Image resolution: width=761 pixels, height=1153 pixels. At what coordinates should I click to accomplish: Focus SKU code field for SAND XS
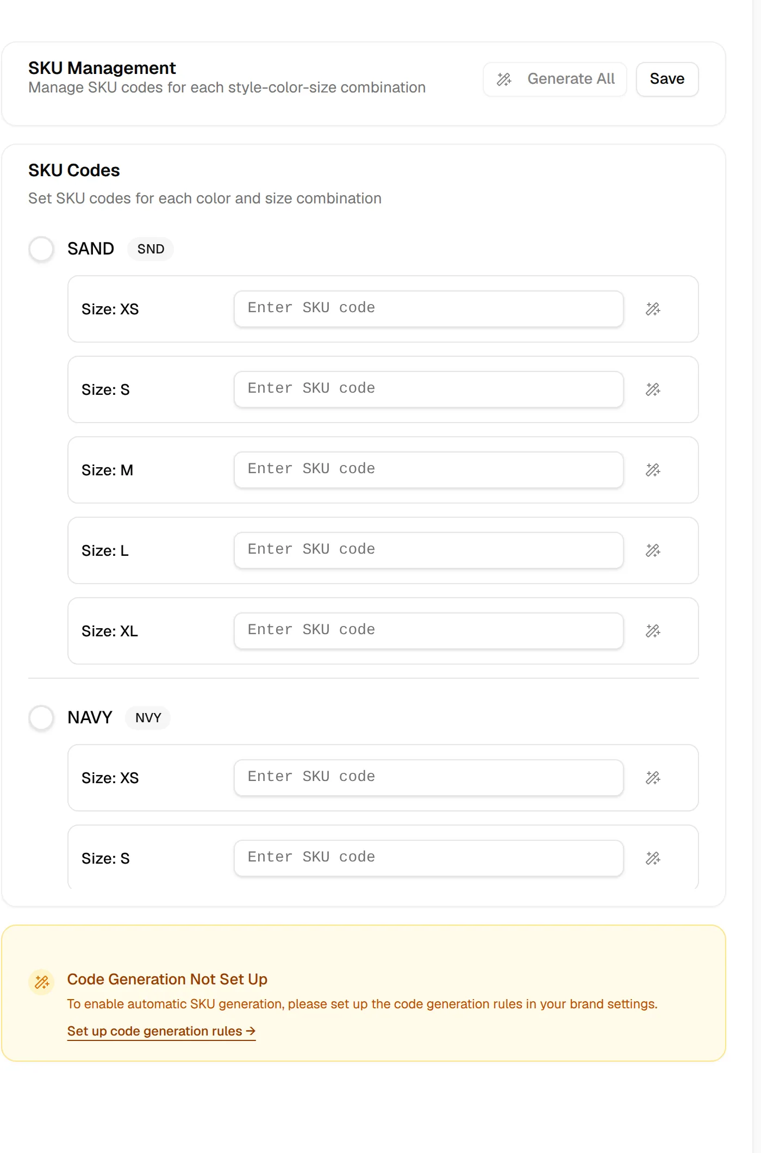[x=428, y=308]
